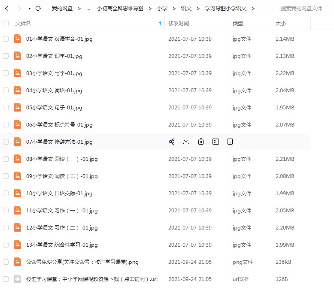This screenshot has height=290, width=334.
Task: Select file 12小学语文 习作（二）-01.jpg
Action: point(62,228)
